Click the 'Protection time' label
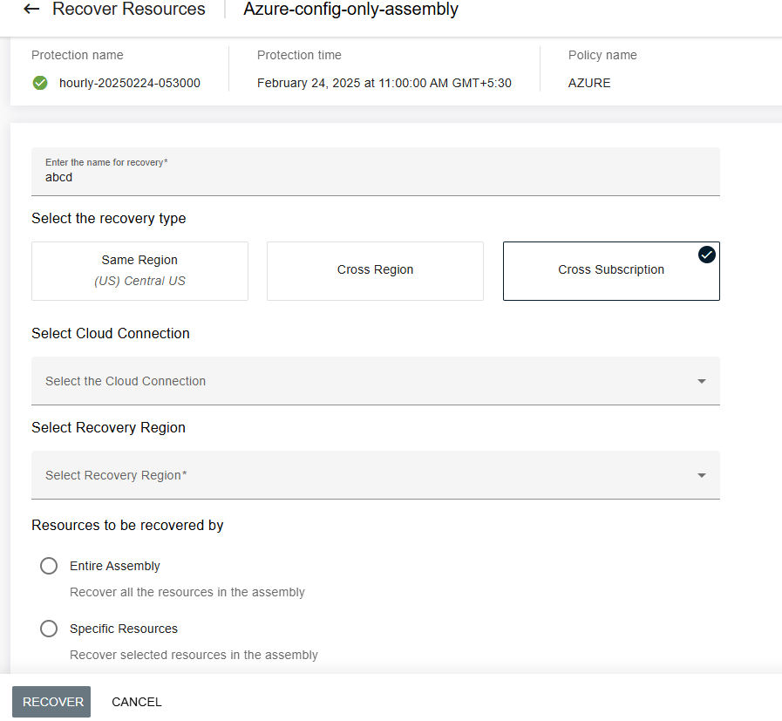Image resolution: width=782 pixels, height=721 pixels. tap(299, 55)
